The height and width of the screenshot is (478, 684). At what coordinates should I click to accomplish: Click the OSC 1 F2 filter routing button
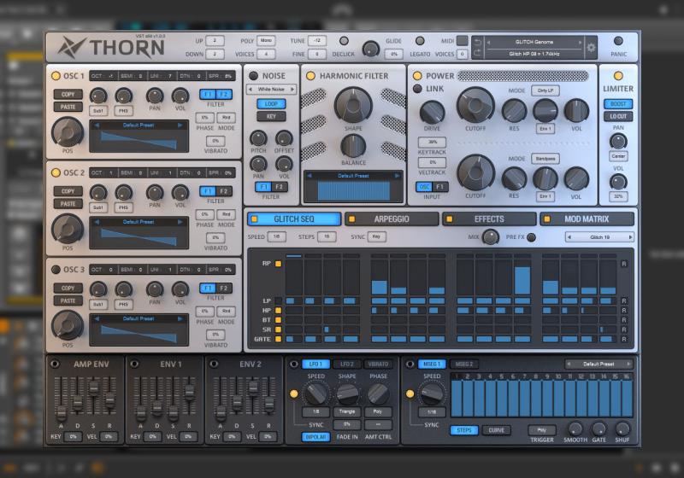(x=224, y=95)
